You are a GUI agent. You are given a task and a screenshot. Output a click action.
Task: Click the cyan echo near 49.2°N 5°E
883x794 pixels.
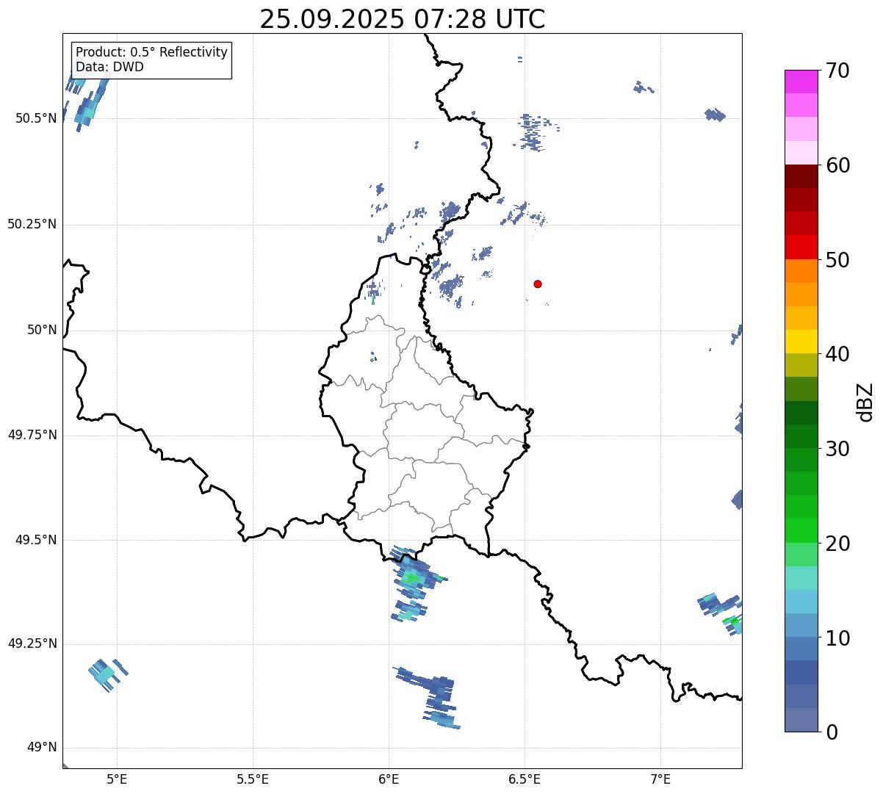107,674
